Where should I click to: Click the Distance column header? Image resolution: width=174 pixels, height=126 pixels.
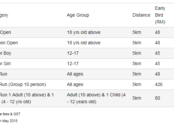click(141, 15)
